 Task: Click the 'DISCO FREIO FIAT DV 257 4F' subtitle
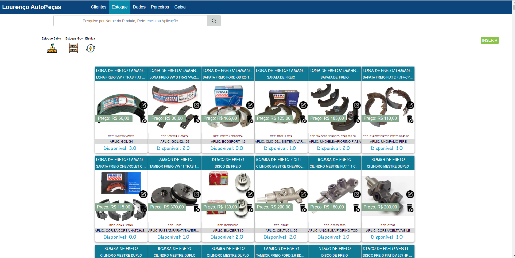coord(388,255)
